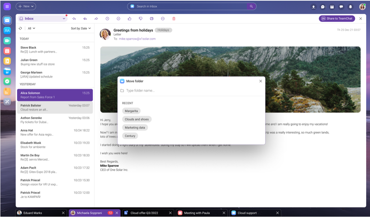Open the tools settings app in sidebar
This screenshot has width=370, height=217.
click(x=7, y=102)
